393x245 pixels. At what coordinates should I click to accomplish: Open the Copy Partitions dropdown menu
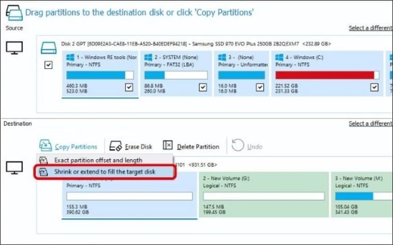76,147
